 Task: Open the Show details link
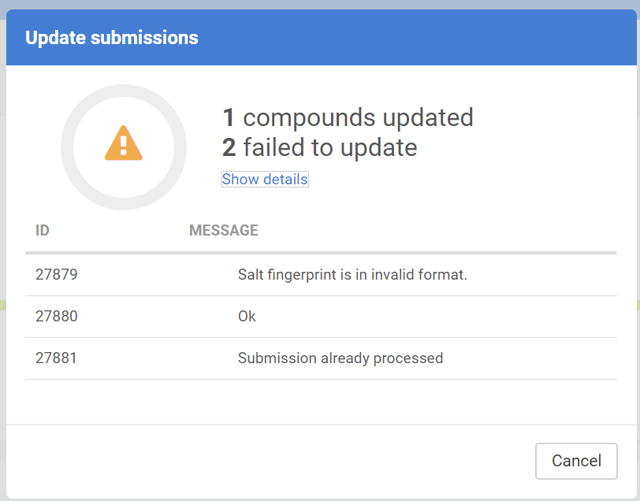pos(265,180)
